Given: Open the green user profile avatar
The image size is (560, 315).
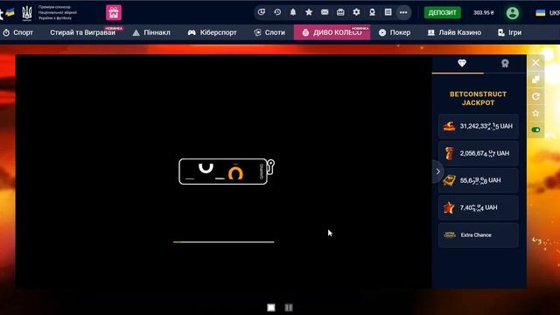Looking at the screenshot, I should pyautogui.click(x=513, y=13).
